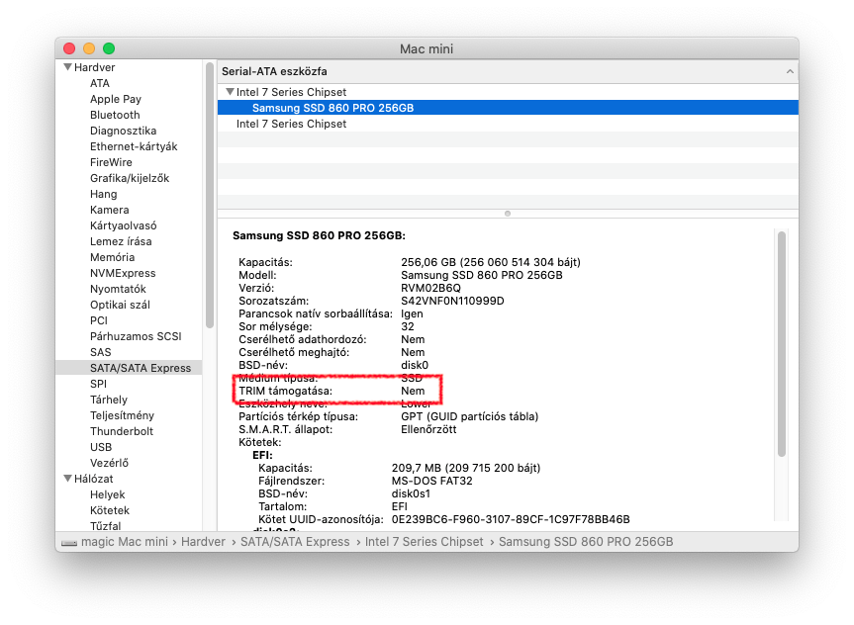Click S.M.A.R.T. állapot value Ellenőrzött

click(428, 429)
